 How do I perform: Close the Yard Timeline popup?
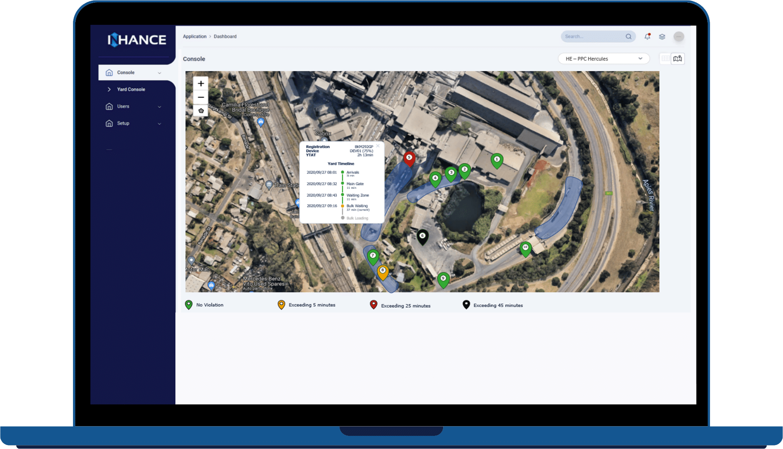point(378,146)
